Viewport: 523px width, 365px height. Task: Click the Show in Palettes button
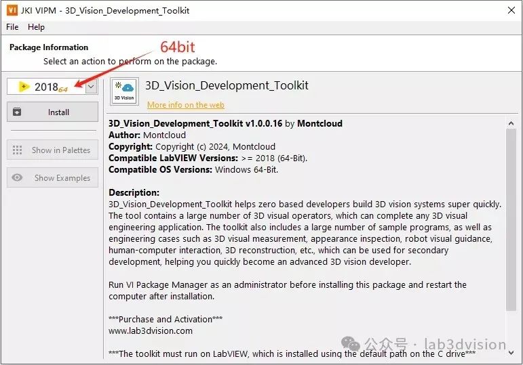pos(52,150)
